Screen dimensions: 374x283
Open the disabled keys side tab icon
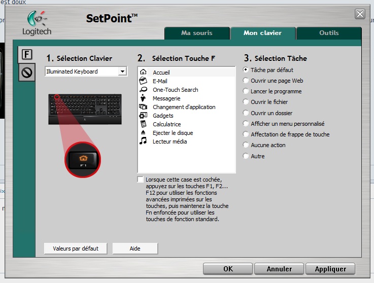(x=27, y=73)
